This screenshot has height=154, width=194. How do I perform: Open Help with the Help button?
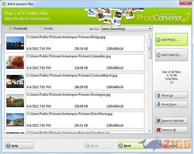coord(19,146)
